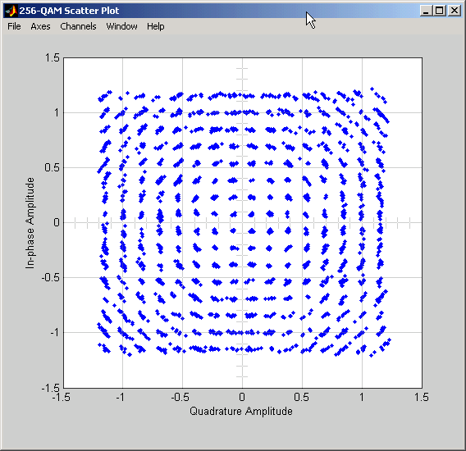Select the Quadrature Amplitude x-axis label

tap(241, 411)
